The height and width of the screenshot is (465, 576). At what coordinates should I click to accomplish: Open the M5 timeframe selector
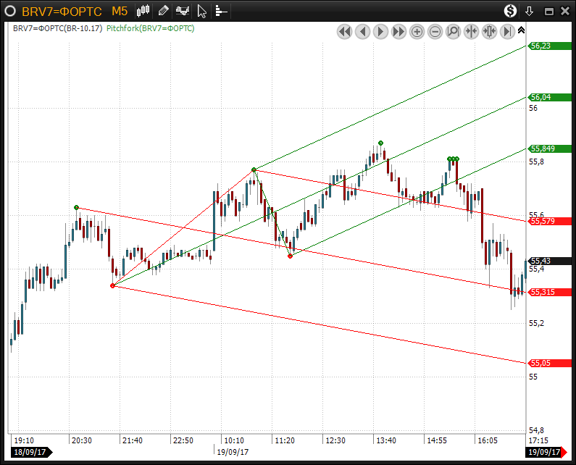pyautogui.click(x=120, y=12)
